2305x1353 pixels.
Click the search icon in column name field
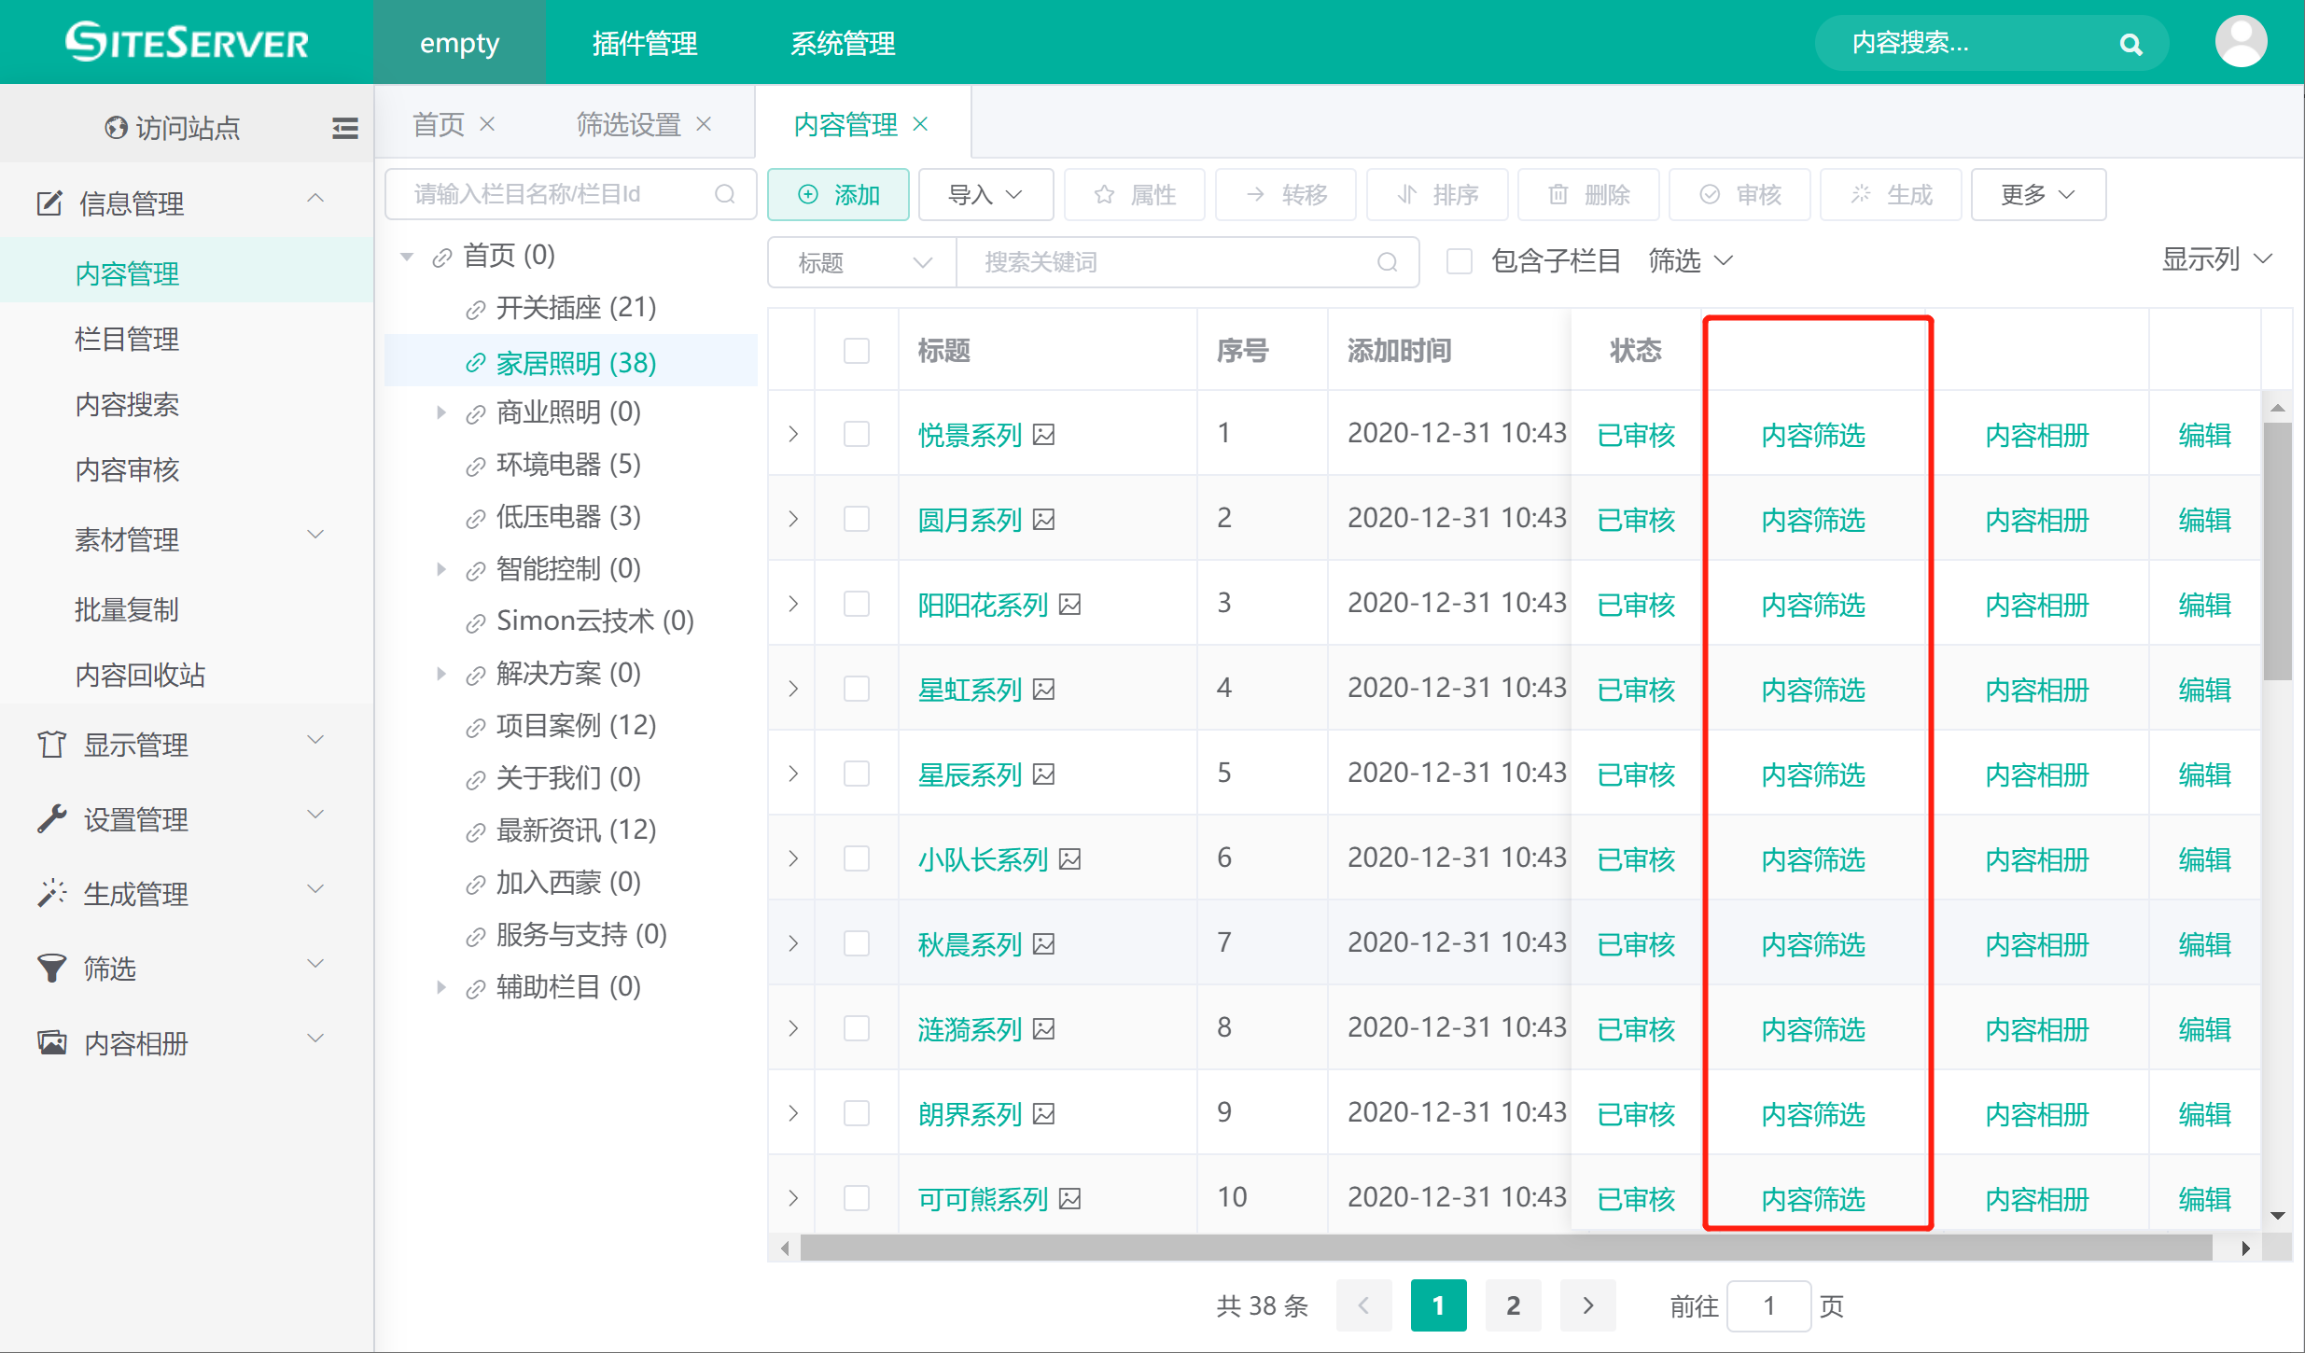coord(725,194)
